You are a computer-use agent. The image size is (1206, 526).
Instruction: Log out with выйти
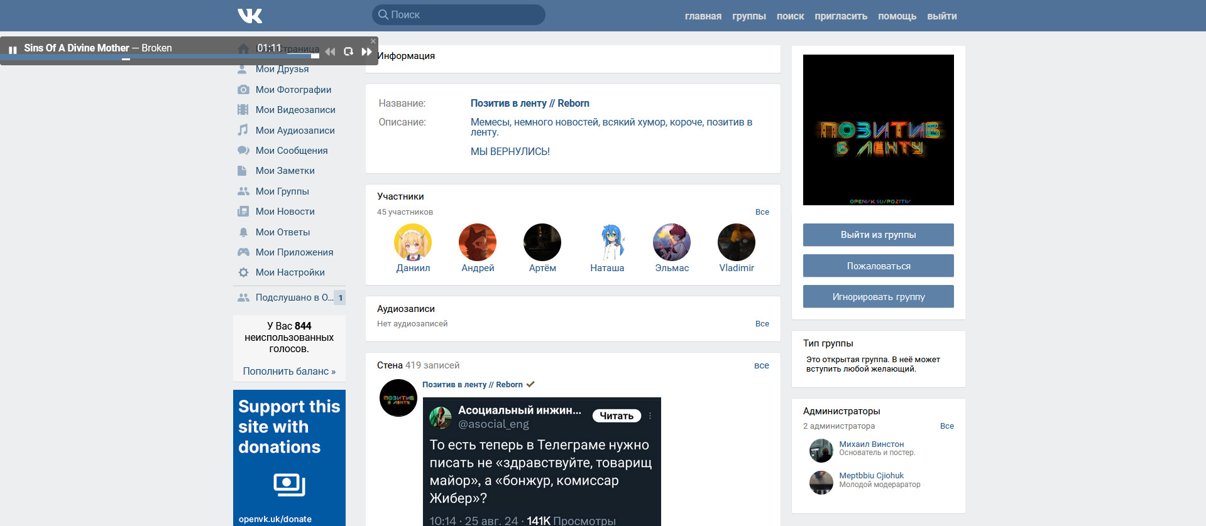[x=942, y=16]
